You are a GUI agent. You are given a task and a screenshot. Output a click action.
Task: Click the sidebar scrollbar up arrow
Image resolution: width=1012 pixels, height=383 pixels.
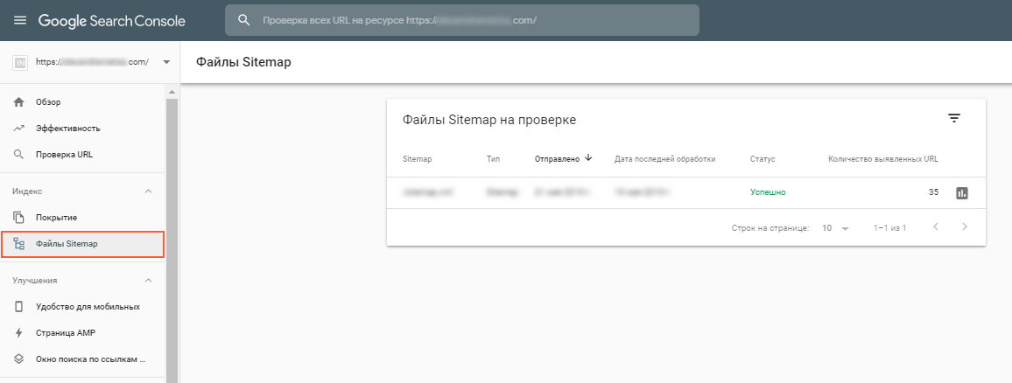point(172,92)
